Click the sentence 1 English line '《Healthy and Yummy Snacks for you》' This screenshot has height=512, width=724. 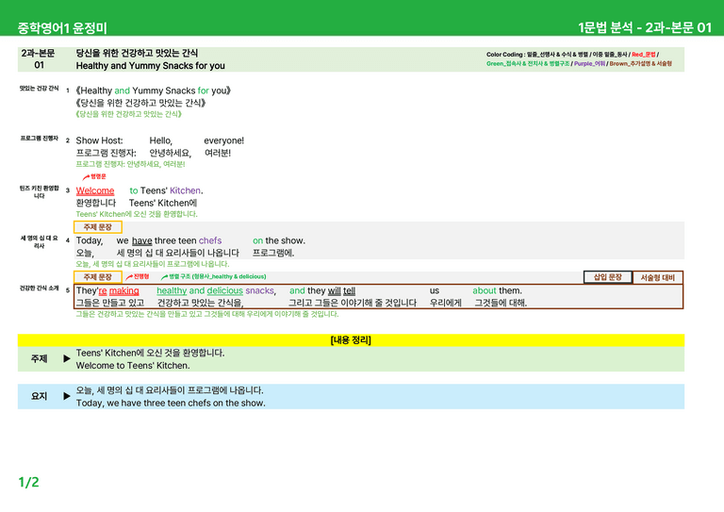(x=153, y=91)
